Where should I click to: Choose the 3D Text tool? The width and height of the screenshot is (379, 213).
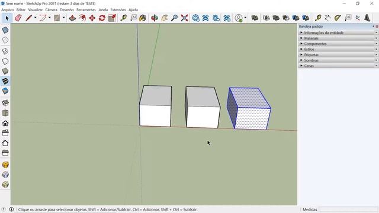pyautogui.click(x=367, y=18)
